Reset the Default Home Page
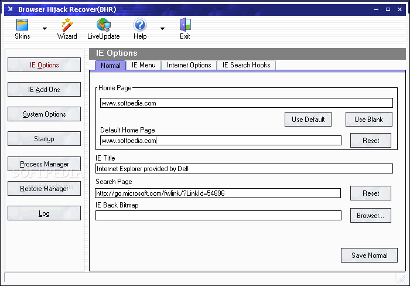410x286 pixels. click(x=371, y=141)
